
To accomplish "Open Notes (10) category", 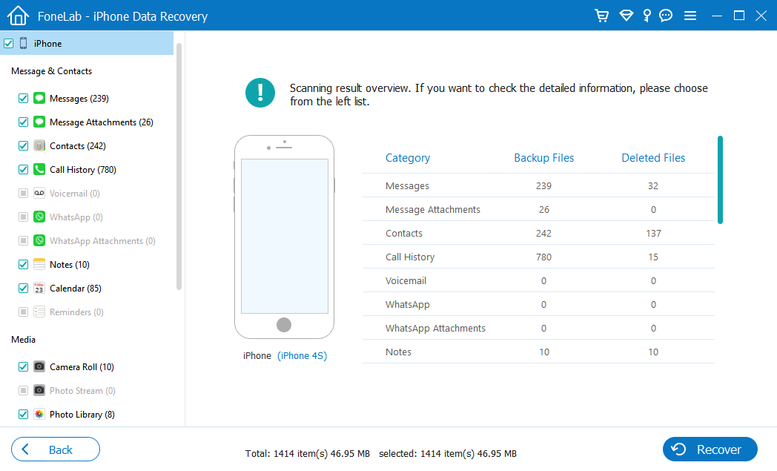I will (70, 265).
